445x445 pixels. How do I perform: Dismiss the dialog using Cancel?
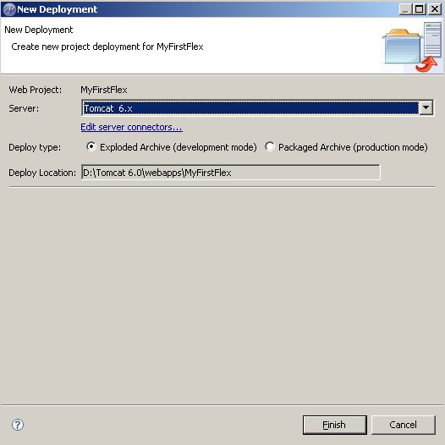tap(404, 425)
